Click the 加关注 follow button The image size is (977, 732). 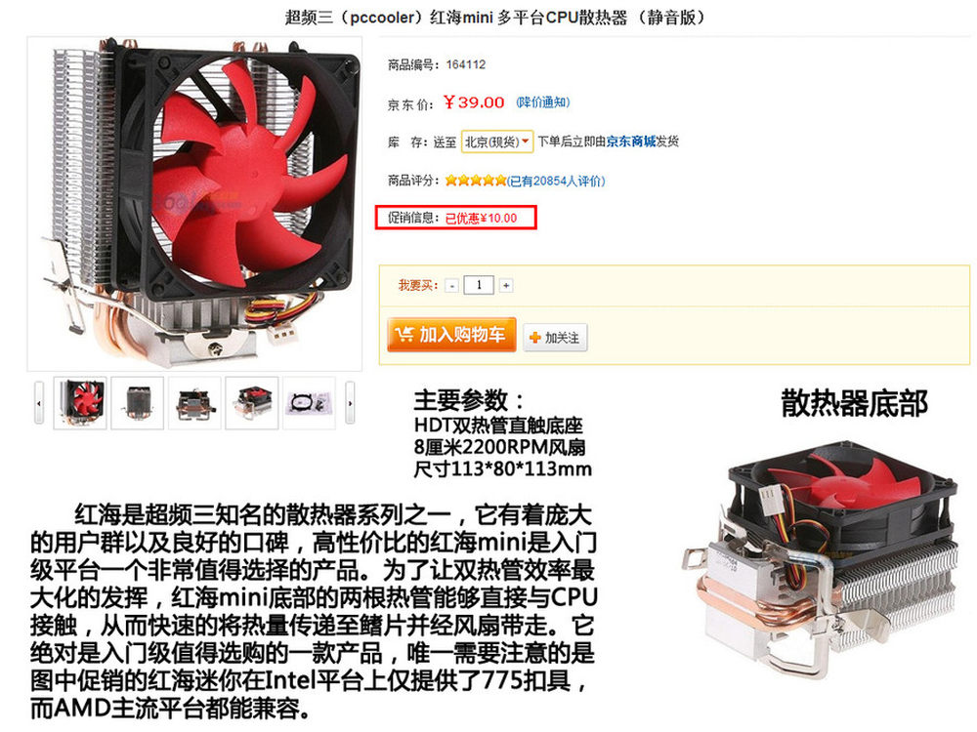[x=555, y=338]
